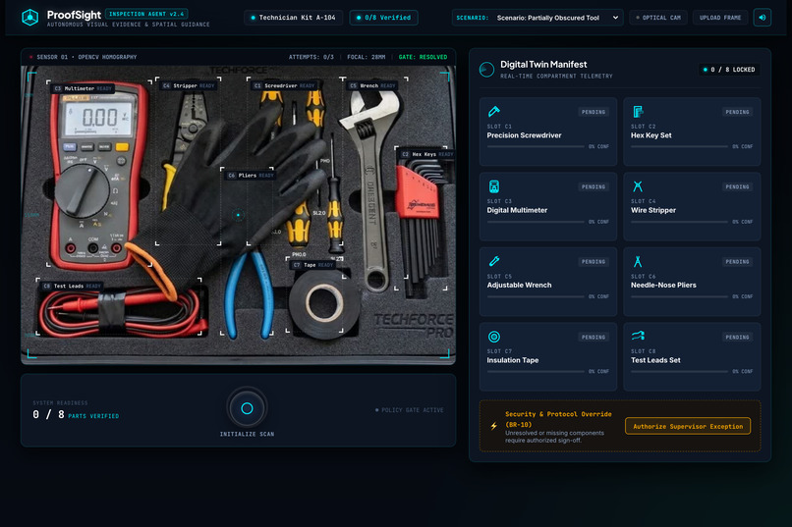
Task: Click the Focal: 28mm readout
Action: (x=367, y=57)
